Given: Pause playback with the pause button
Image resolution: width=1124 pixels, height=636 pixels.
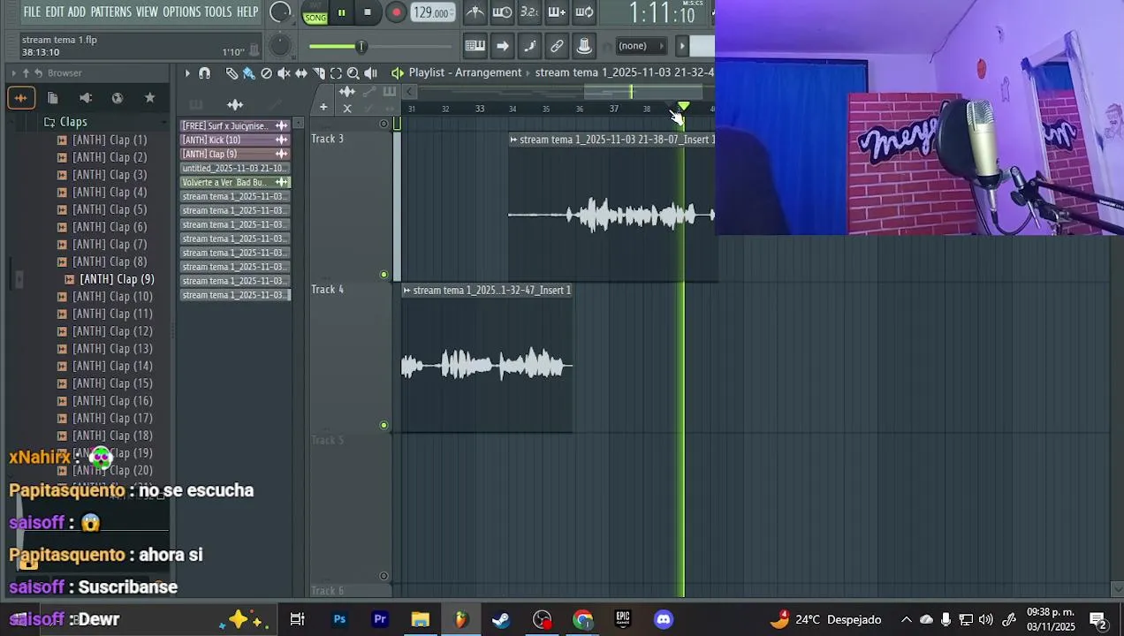Looking at the screenshot, I should click(341, 12).
